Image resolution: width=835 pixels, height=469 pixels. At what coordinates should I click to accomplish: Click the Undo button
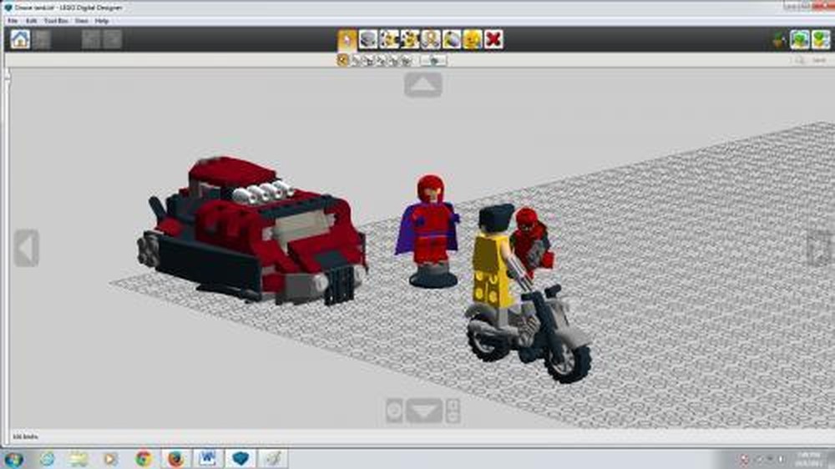coord(91,39)
